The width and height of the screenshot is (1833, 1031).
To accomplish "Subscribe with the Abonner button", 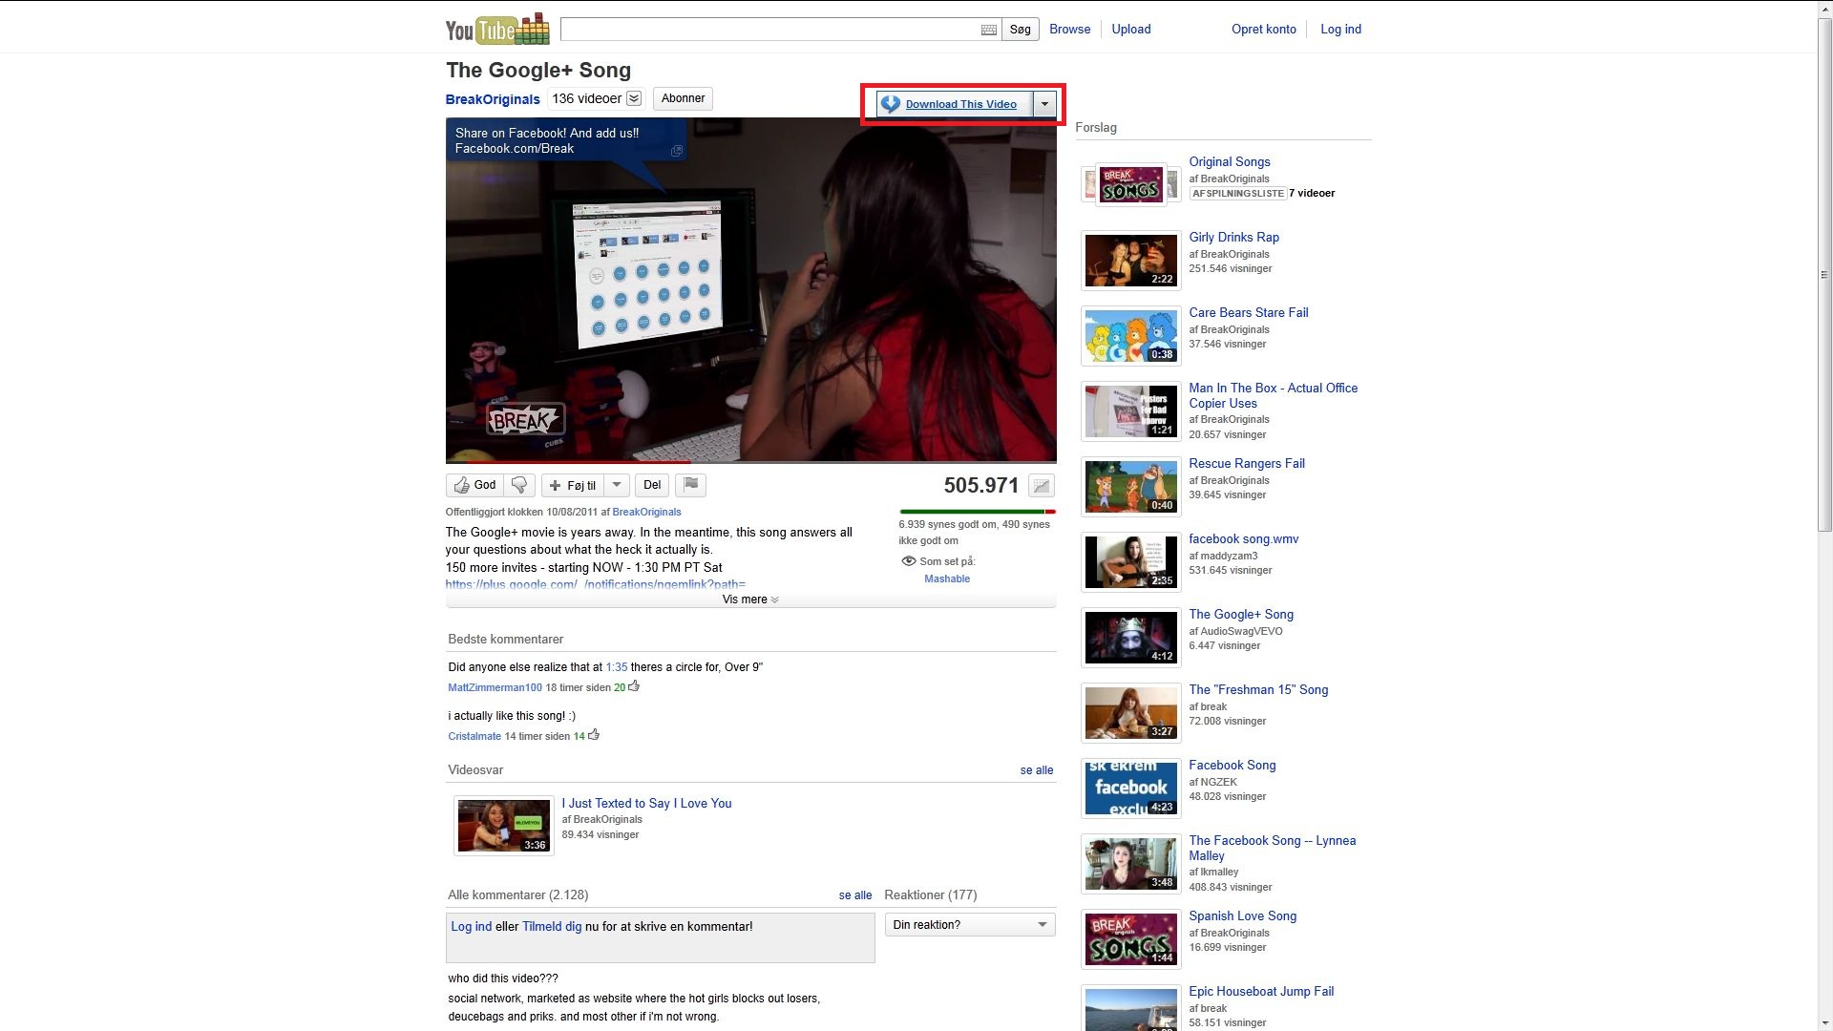I will coord(683,98).
